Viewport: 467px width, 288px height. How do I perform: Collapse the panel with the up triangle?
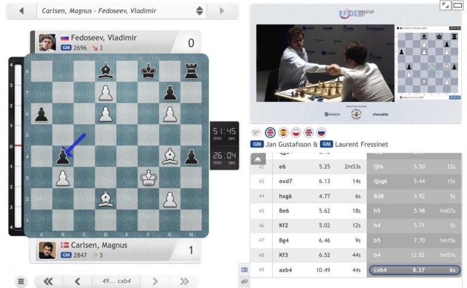point(259,159)
